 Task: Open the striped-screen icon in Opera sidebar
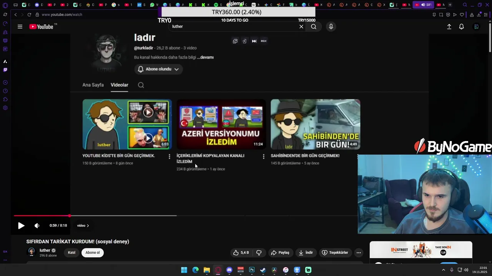coord(5,41)
